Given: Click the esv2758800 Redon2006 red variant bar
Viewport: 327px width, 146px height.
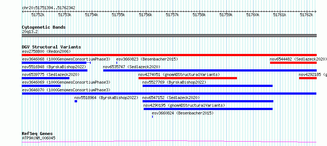Looking at the screenshot, I should [169, 55].
